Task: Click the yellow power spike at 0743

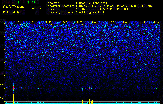Action: (x=46, y=100)
